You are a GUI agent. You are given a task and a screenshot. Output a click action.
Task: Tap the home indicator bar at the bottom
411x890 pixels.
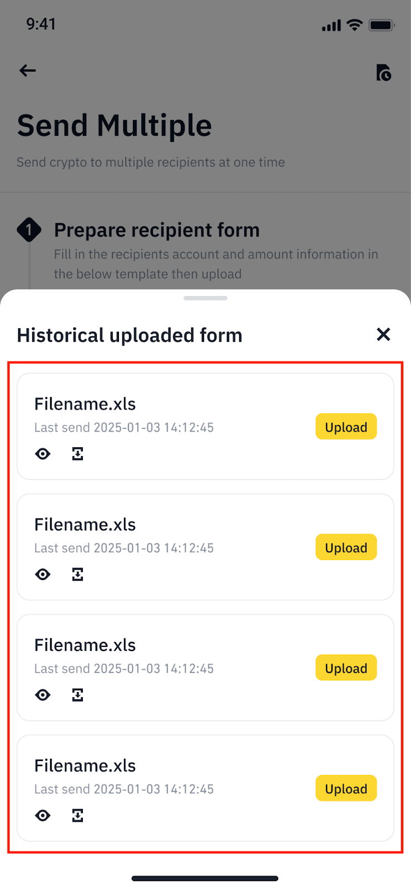[205, 878]
